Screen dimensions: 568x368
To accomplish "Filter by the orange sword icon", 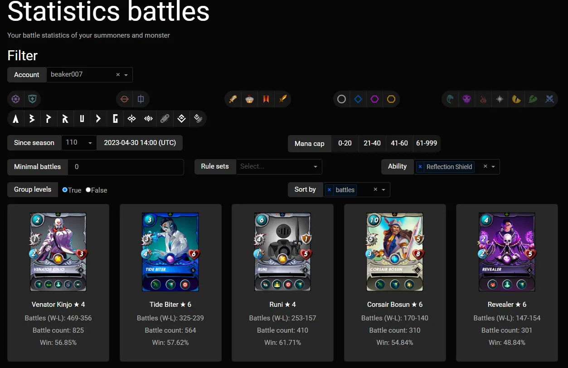I will (x=283, y=99).
